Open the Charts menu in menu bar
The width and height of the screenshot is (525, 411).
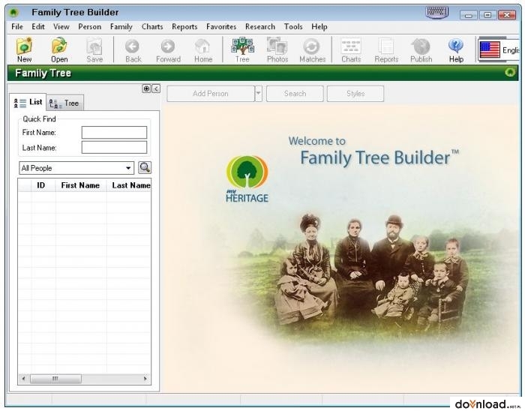tap(152, 27)
